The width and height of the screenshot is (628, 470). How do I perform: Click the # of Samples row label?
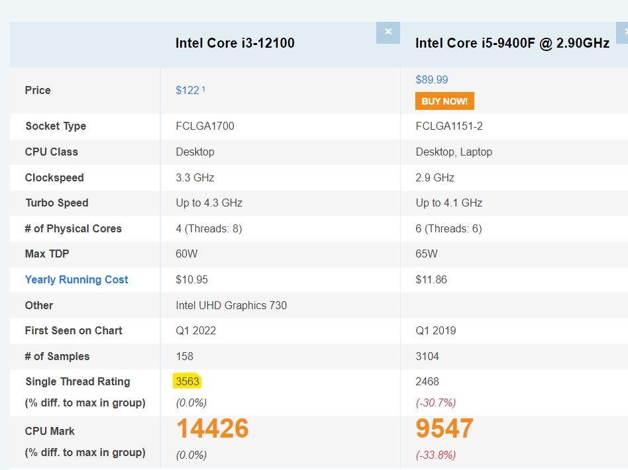point(57,356)
